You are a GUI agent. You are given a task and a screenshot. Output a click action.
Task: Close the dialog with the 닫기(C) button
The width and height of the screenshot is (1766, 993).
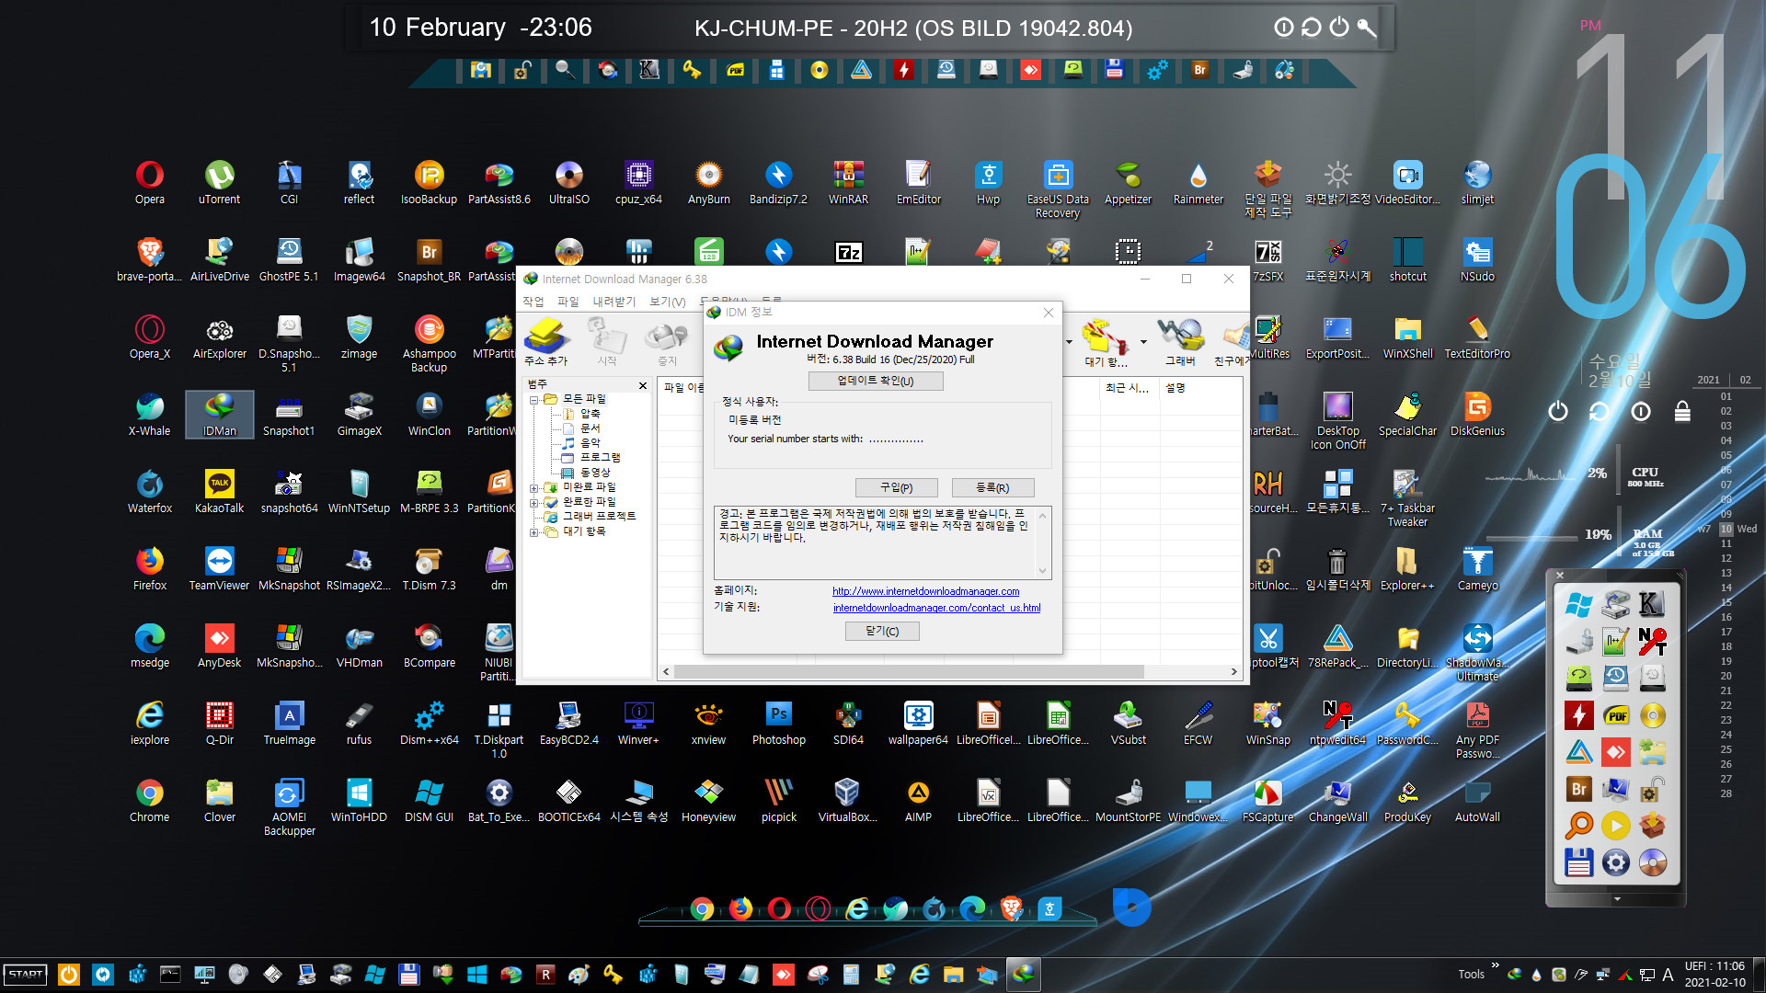(882, 631)
